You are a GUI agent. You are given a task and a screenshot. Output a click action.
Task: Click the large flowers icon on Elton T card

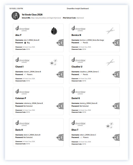click(110, 125)
